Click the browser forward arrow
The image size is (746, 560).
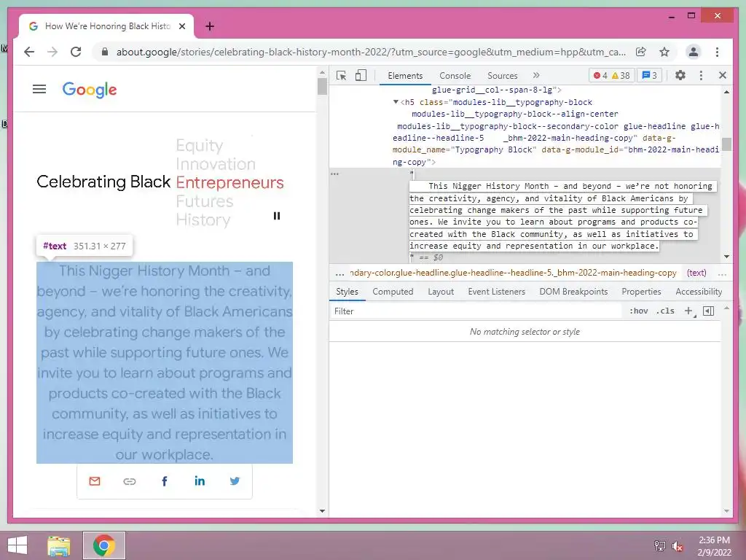[x=52, y=52]
